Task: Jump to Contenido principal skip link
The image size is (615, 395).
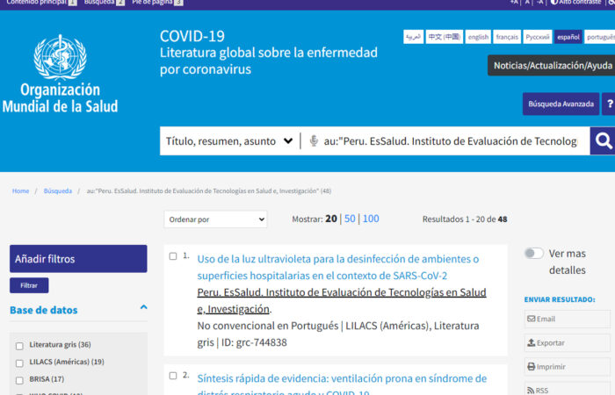Action: [41, 2]
